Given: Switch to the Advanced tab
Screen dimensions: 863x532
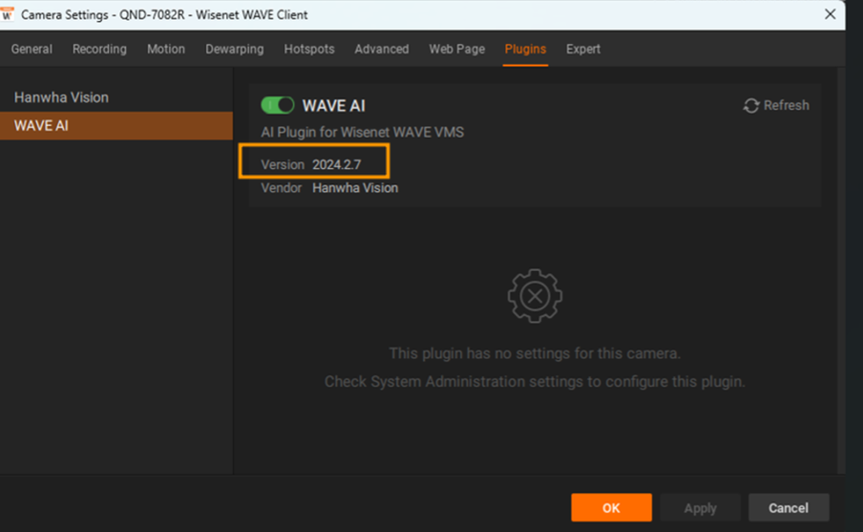Looking at the screenshot, I should (x=381, y=49).
